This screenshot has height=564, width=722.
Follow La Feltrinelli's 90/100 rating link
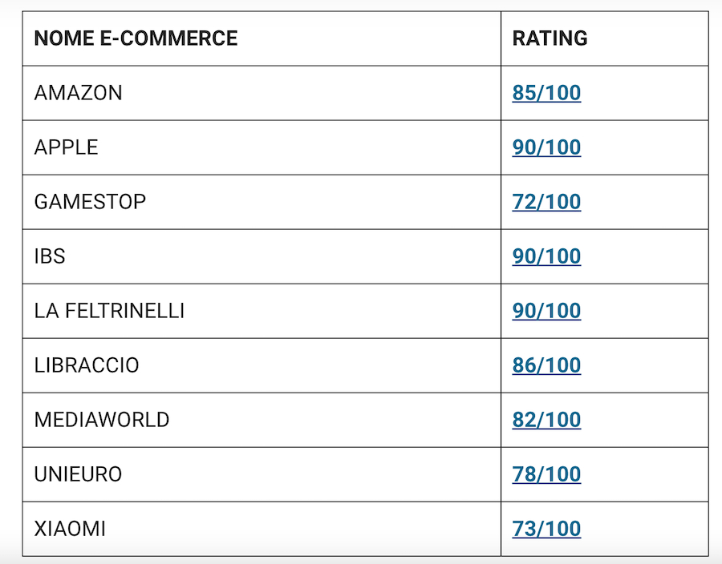[546, 311]
